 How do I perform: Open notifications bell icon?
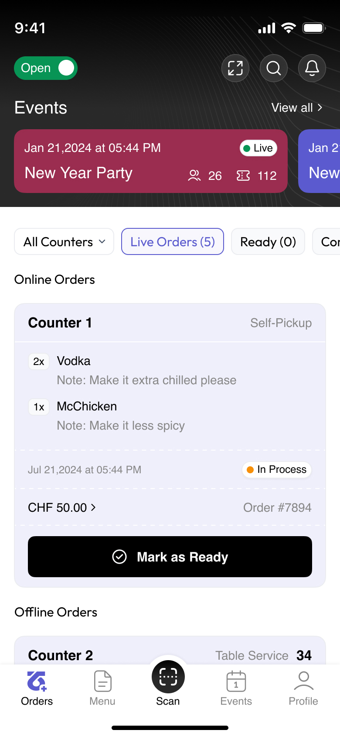312,68
